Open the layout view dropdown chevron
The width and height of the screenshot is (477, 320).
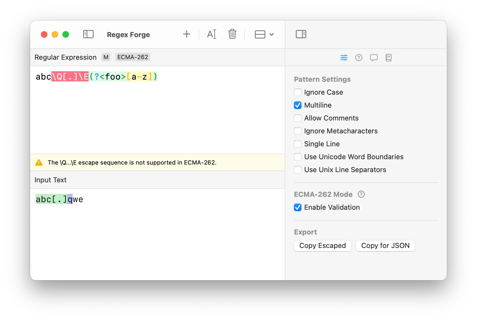point(272,34)
